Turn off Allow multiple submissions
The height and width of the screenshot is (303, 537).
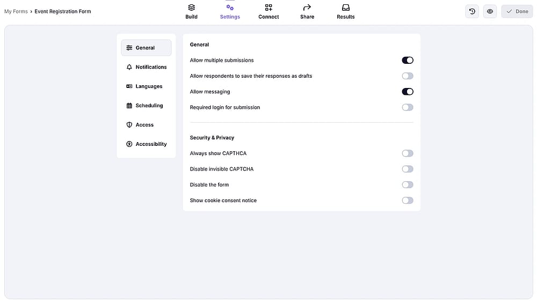[408, 60]
